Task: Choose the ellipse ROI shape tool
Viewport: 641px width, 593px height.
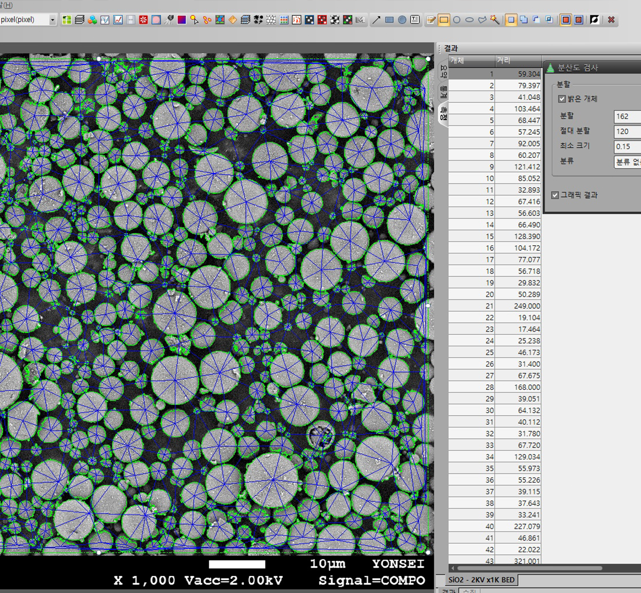Action: (x=470, y=20)
